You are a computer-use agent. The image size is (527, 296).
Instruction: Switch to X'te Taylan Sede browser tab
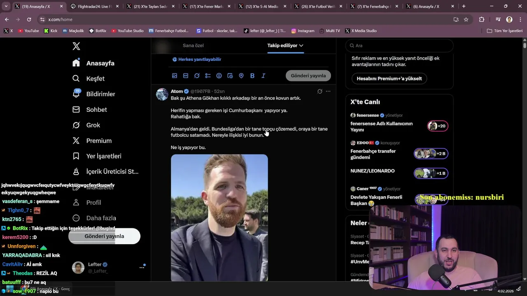coord(150,6)
